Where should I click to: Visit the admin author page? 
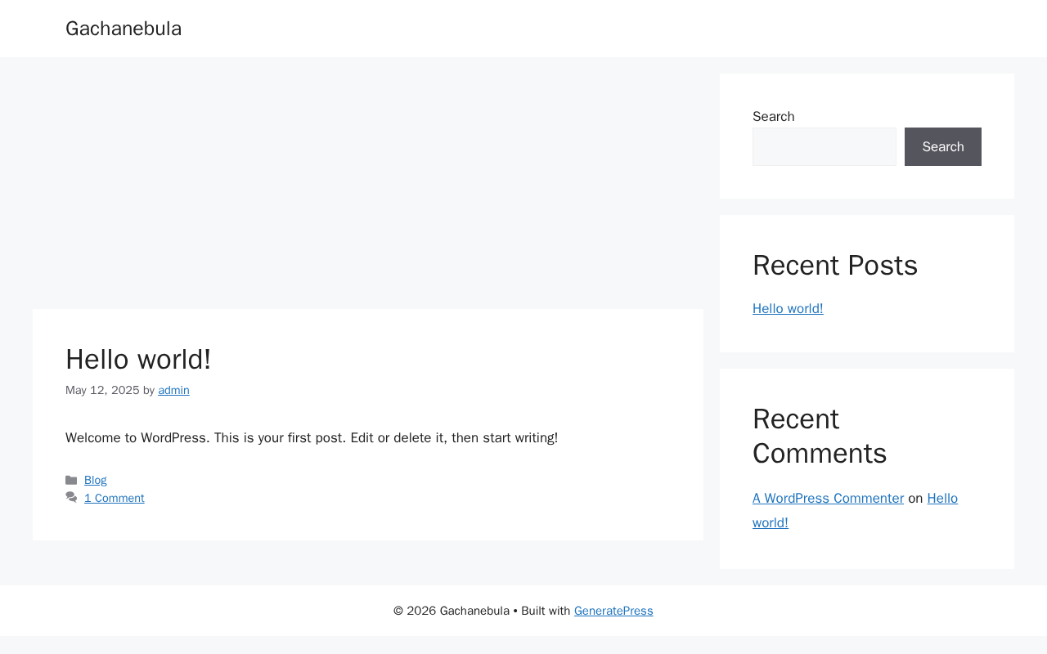coord(173,391)
